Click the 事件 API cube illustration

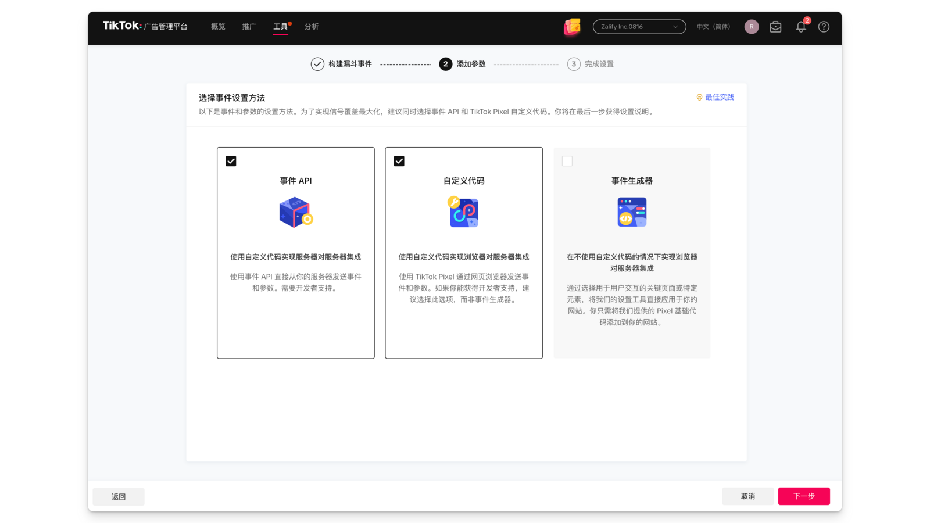(x=296, y=212)
